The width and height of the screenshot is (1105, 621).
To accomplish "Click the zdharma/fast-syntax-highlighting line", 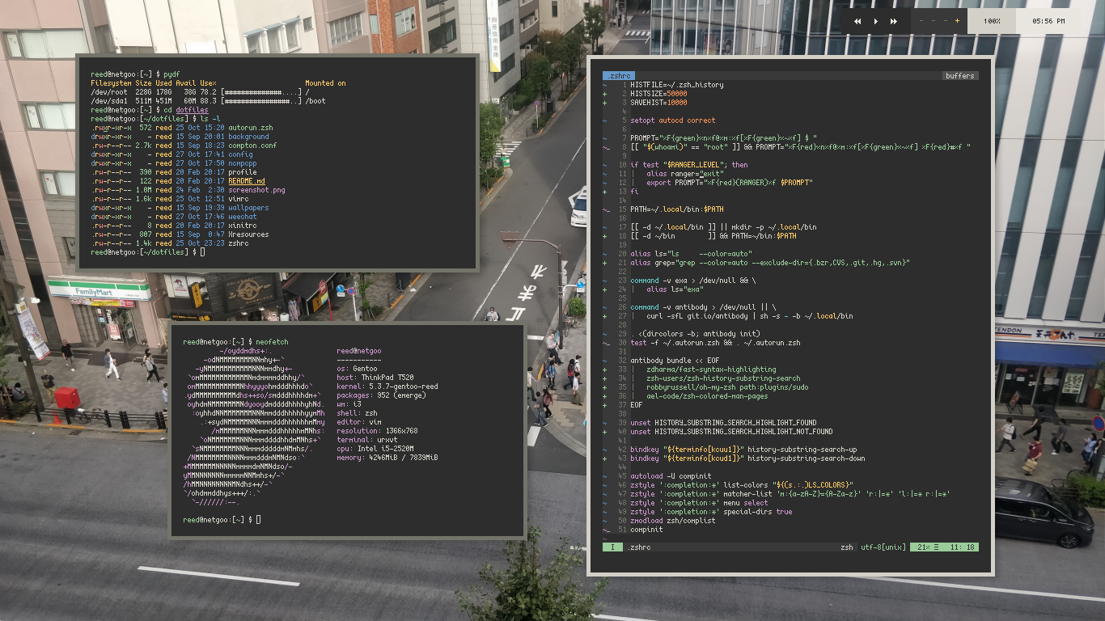I will pos(711,370).
